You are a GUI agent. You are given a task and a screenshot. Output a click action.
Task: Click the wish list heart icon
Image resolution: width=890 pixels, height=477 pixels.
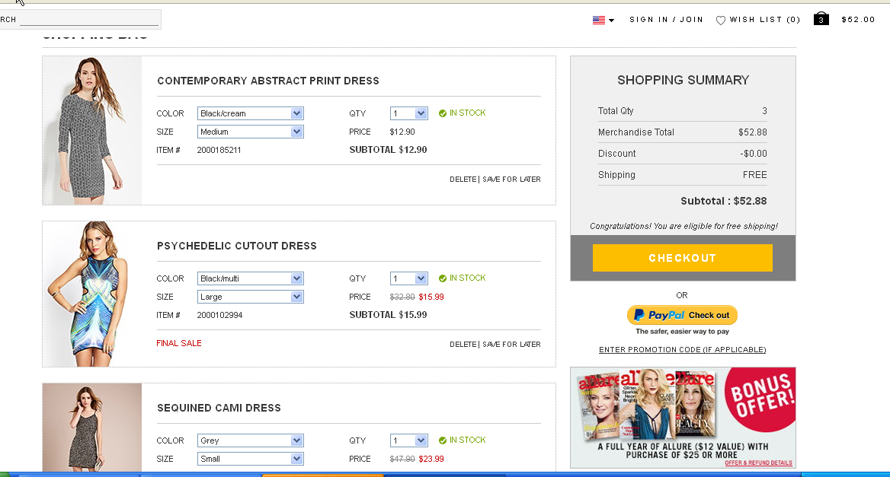[720, 21]
